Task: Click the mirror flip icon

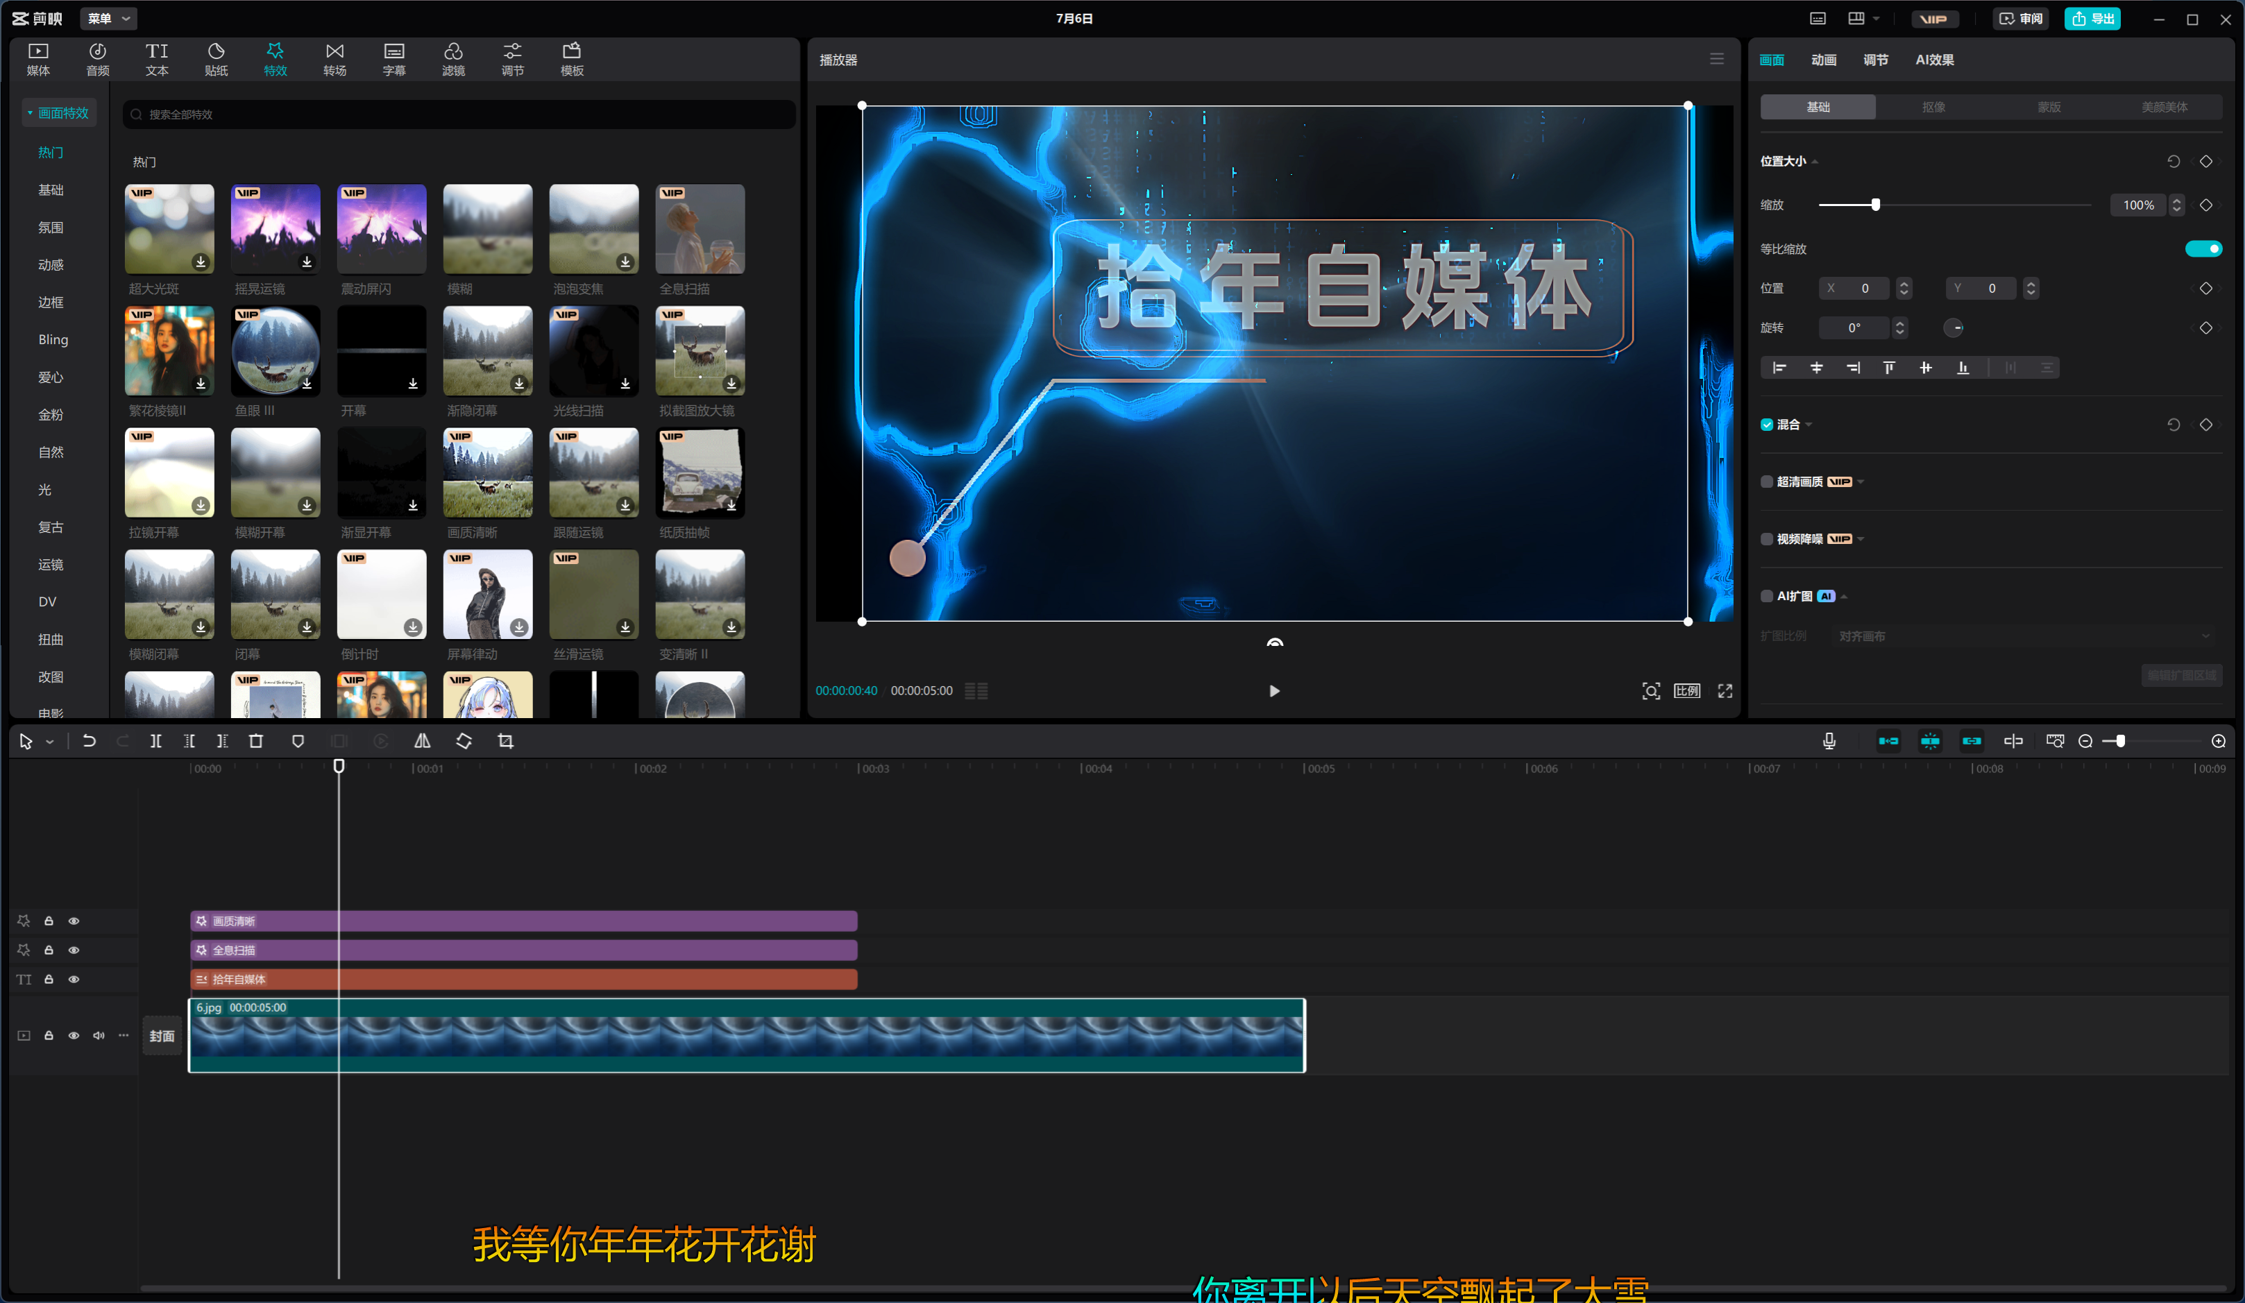Action: pyautogui.click(x=422, y=741)
